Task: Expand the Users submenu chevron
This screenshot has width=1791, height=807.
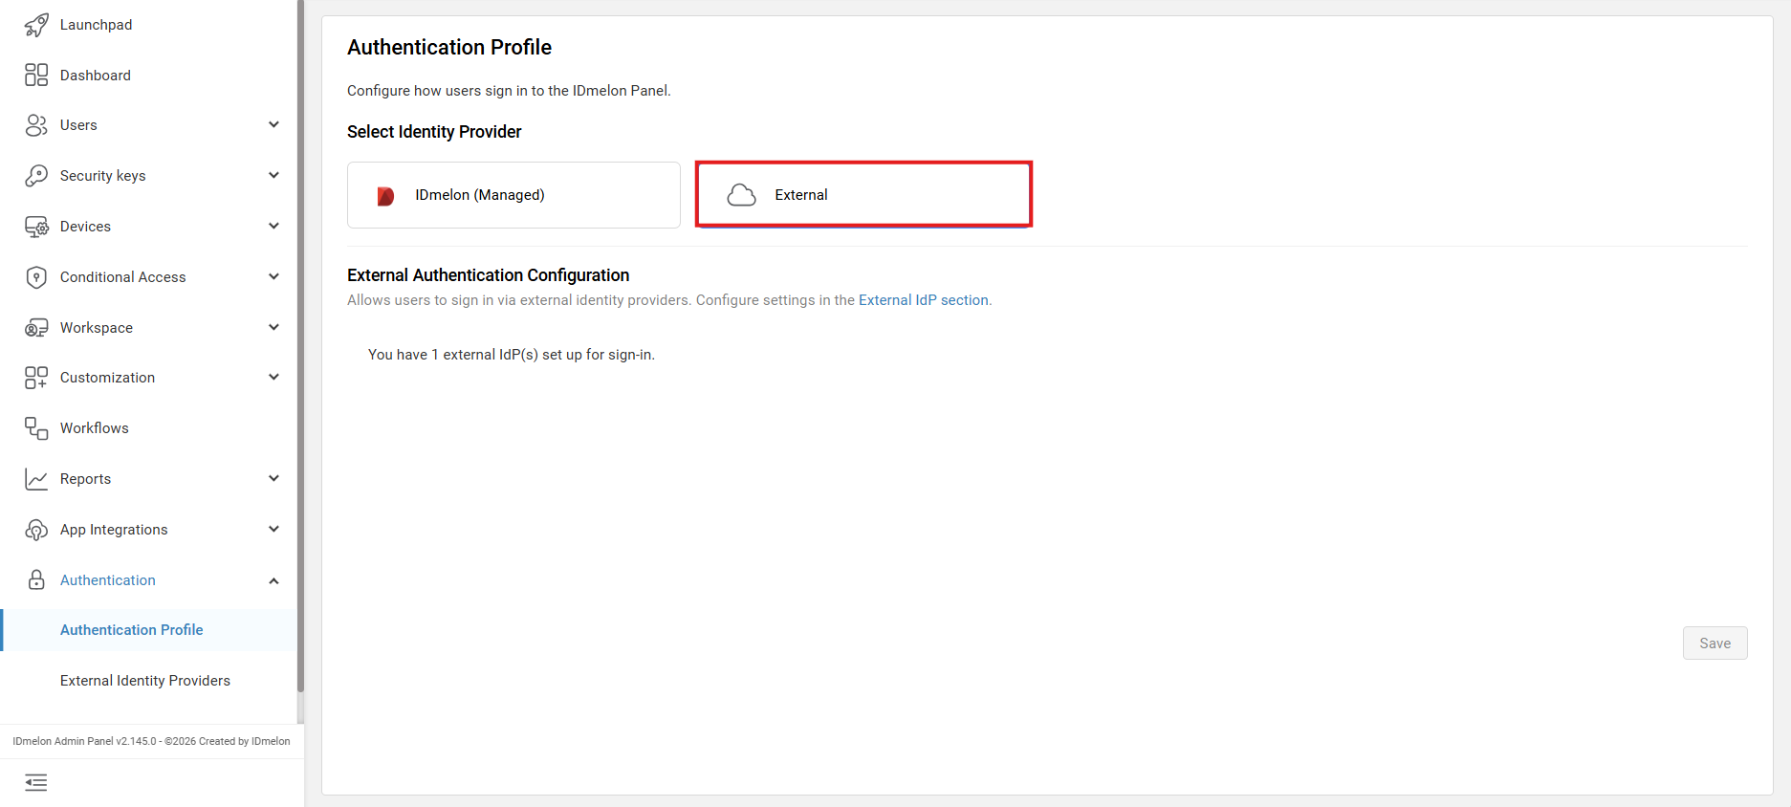Action: pyautogui.click(x=273, y=125)
